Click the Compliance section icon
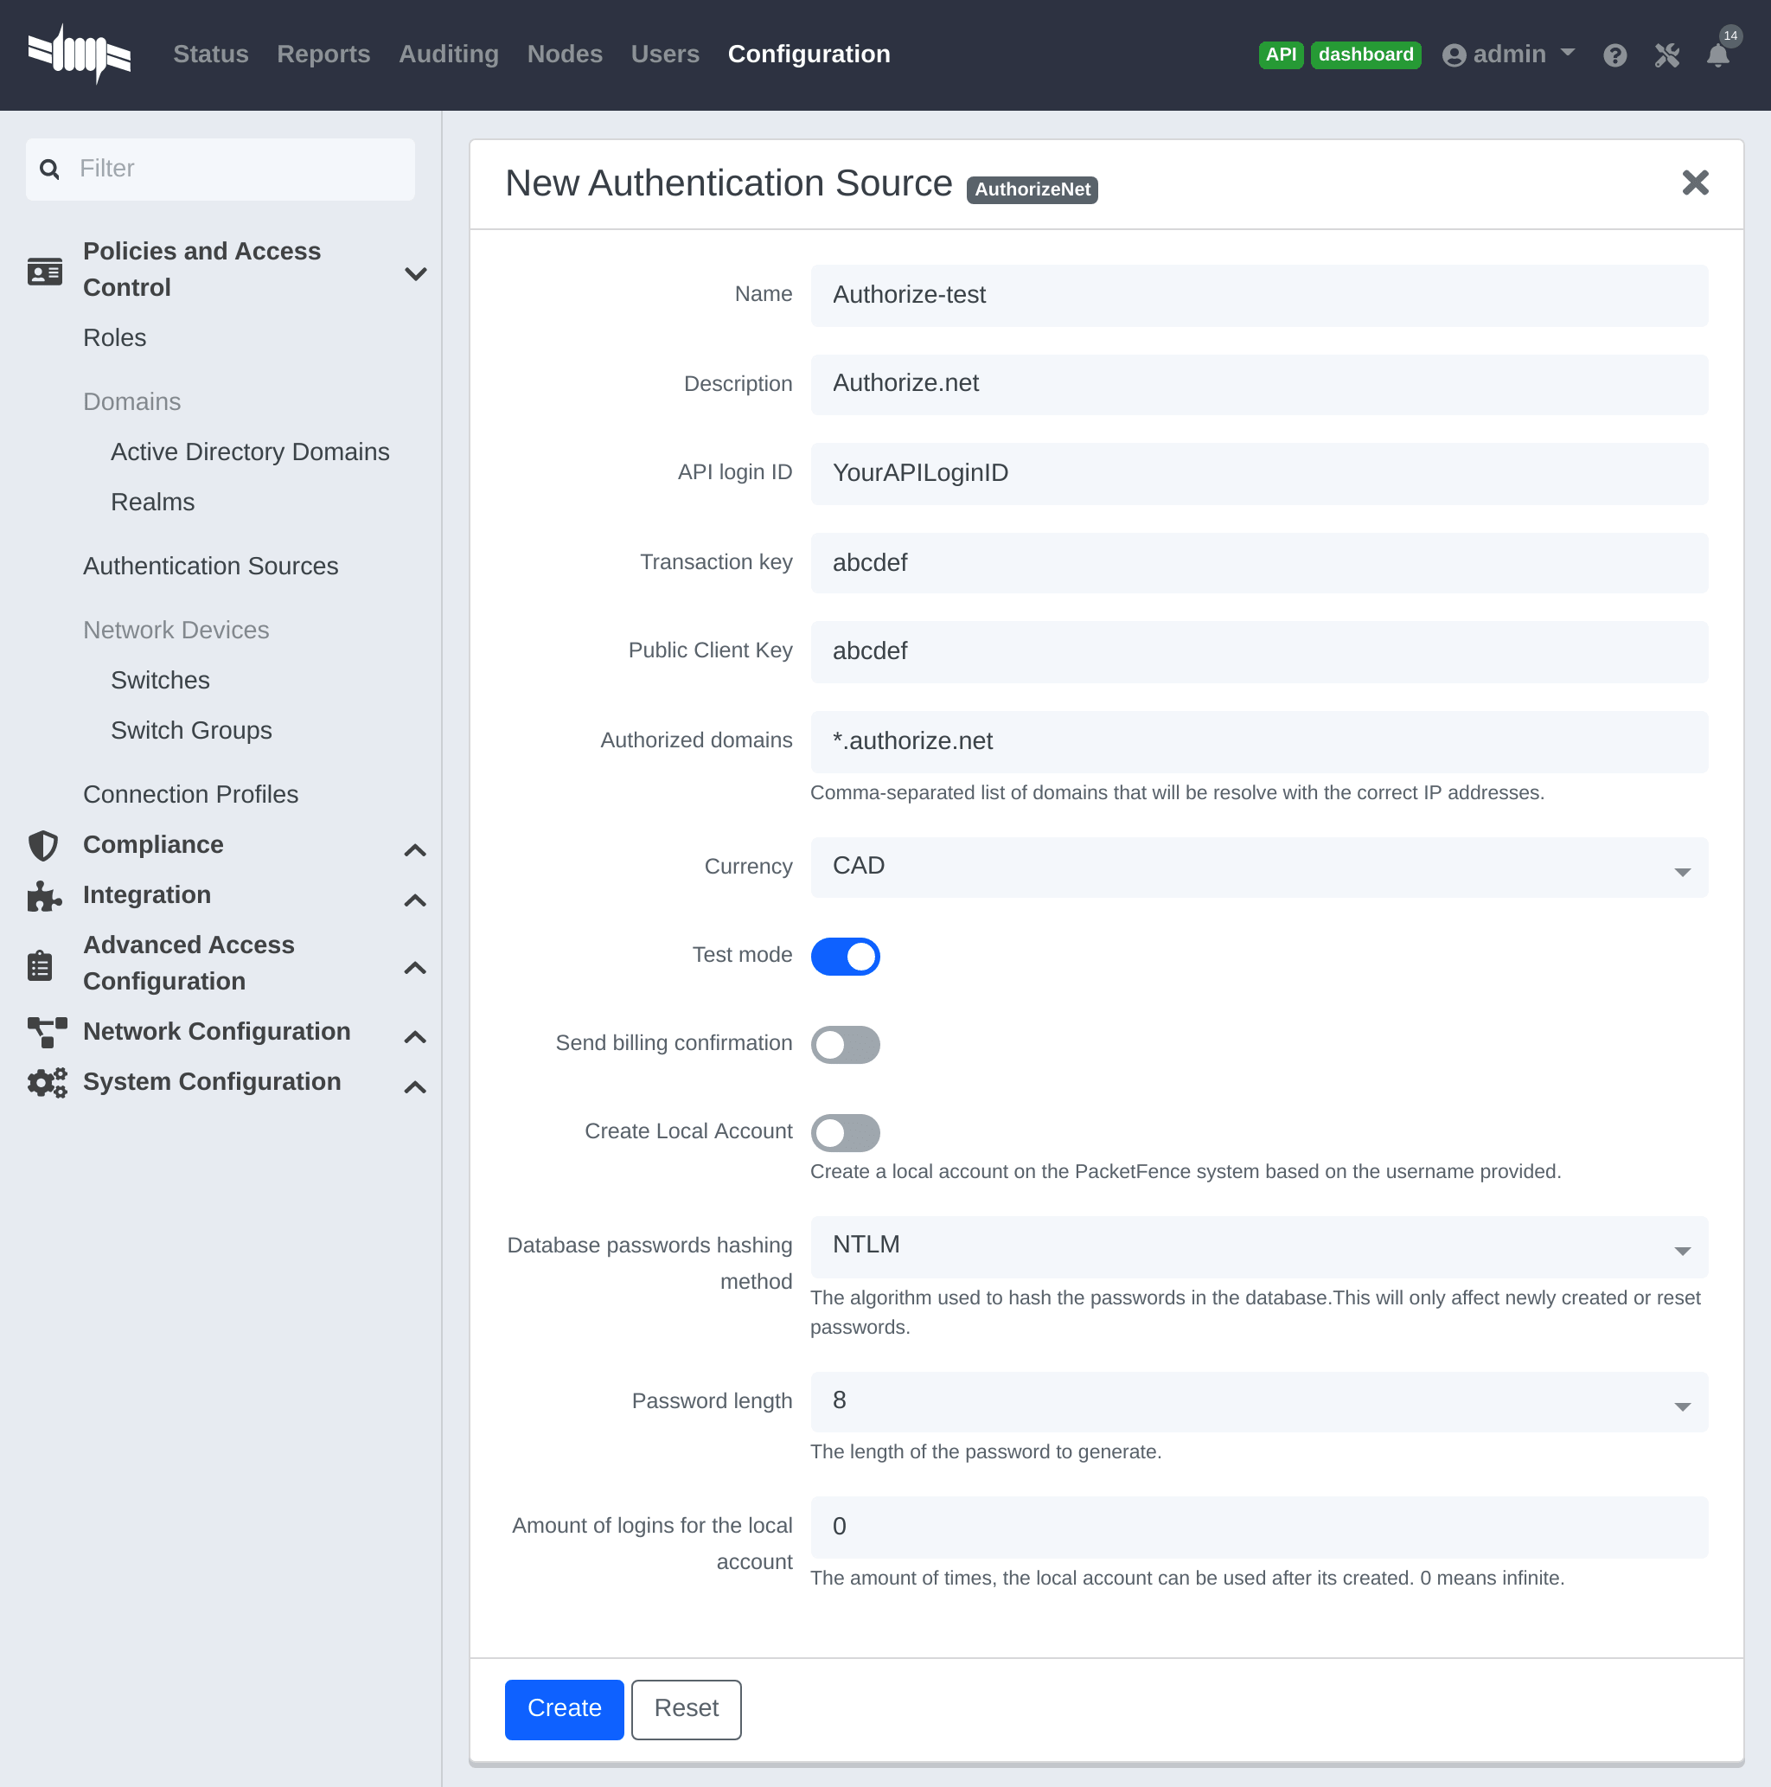Image resolution: width=1771 pixels, height=1787 pixels. 44,845
